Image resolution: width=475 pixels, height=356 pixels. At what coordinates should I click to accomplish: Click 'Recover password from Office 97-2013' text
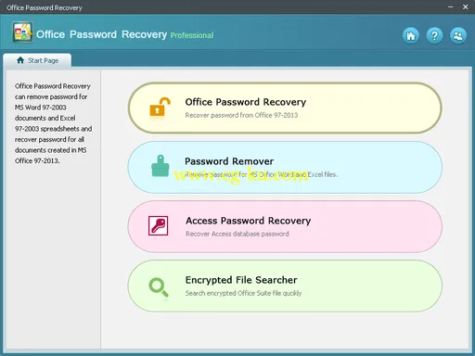tap(241, 115)
